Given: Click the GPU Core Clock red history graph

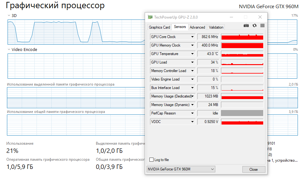Looking at the screenshot, I should [x=242, y=37].
